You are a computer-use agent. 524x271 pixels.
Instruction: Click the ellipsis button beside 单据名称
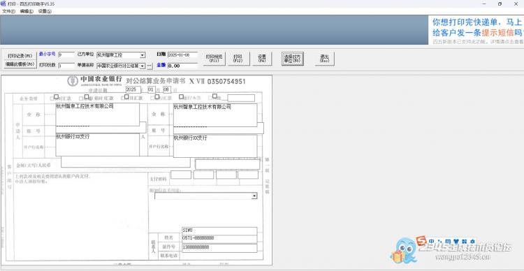point(150,66)
